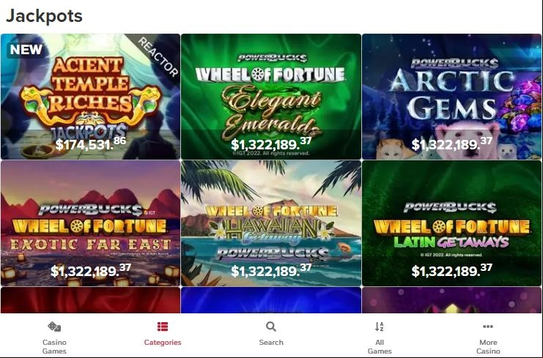Screen dimensions: 543x358
Task: Click the Jackpots section heading
Action: (44, 16)
